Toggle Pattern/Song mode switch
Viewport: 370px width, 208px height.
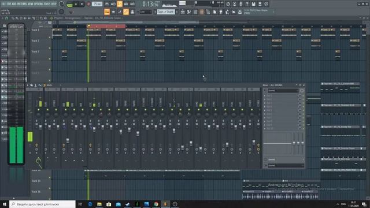pos(69,4)
